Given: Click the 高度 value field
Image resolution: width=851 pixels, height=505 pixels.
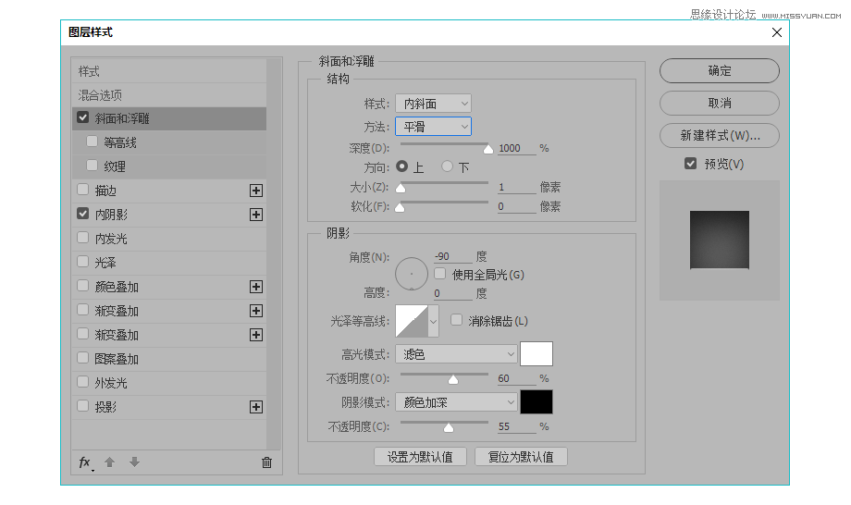Looking at the screenshot, I should [x=453, y=293].
